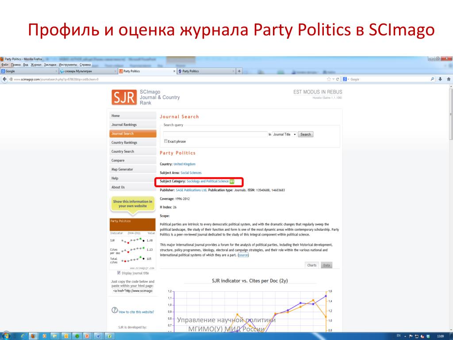The height and width of the screenshot is (340, 453).
Task: Switch to the Google browser tab
Action: click(29, 71)
